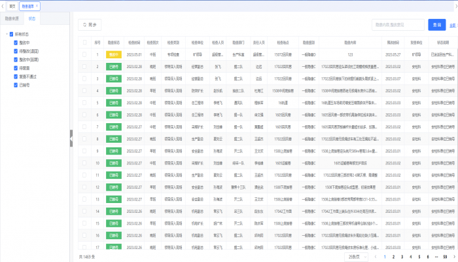The image size is (458, 262).
Task: Toggle the 待复查 status checkbox
Action: pos(15,67)
